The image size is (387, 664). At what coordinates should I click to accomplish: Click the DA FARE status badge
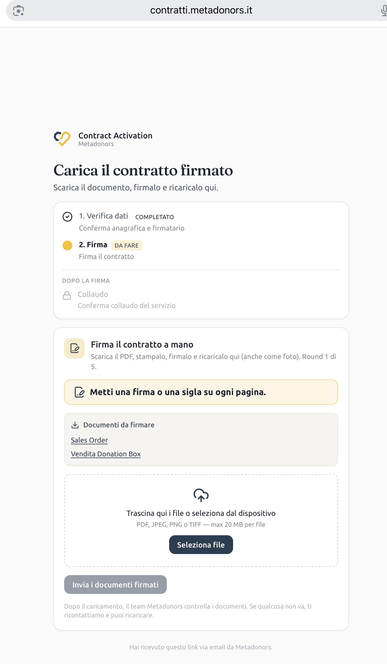click(127, 245)
